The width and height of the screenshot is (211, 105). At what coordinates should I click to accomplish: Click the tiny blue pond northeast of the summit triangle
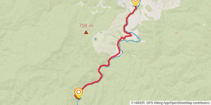101,32
